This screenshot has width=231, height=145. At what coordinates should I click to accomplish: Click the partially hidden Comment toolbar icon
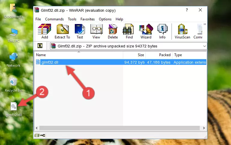point(198,31)
